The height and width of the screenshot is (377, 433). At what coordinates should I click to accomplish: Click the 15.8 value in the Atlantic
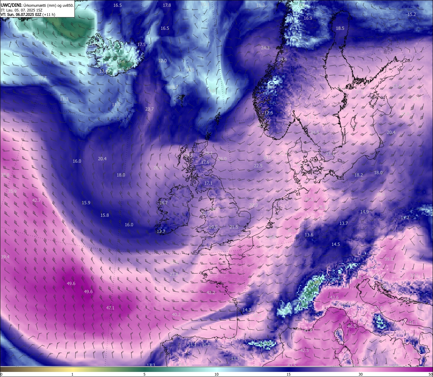coord(105,215)
